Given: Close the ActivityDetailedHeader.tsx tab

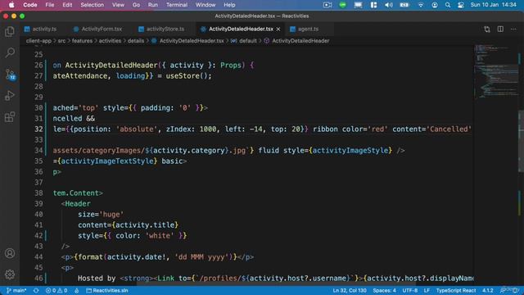Looking at the screenshot, I should coord(278,29).
